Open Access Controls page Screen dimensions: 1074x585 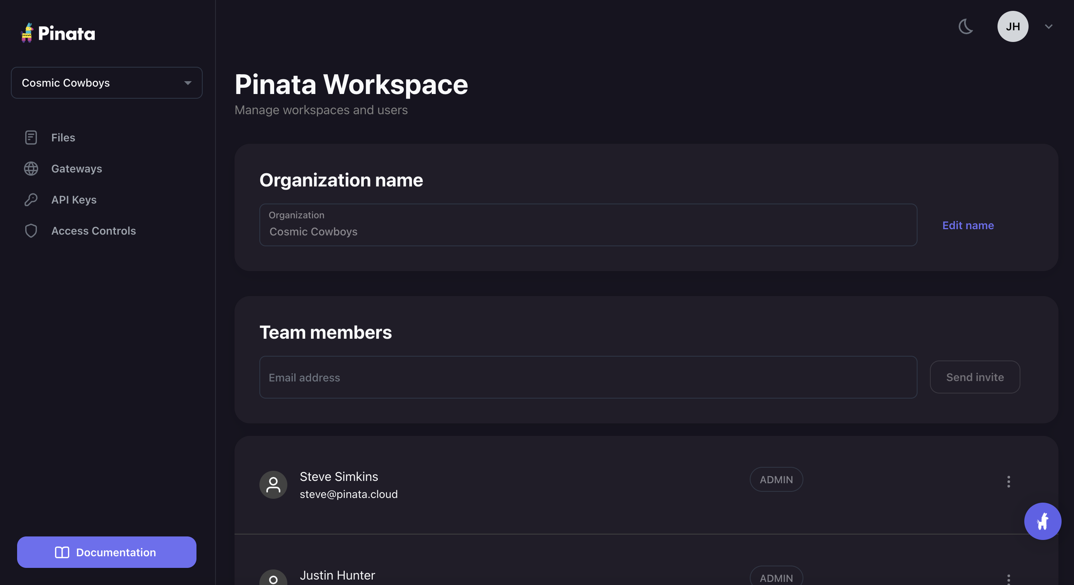tap(94, 231)
